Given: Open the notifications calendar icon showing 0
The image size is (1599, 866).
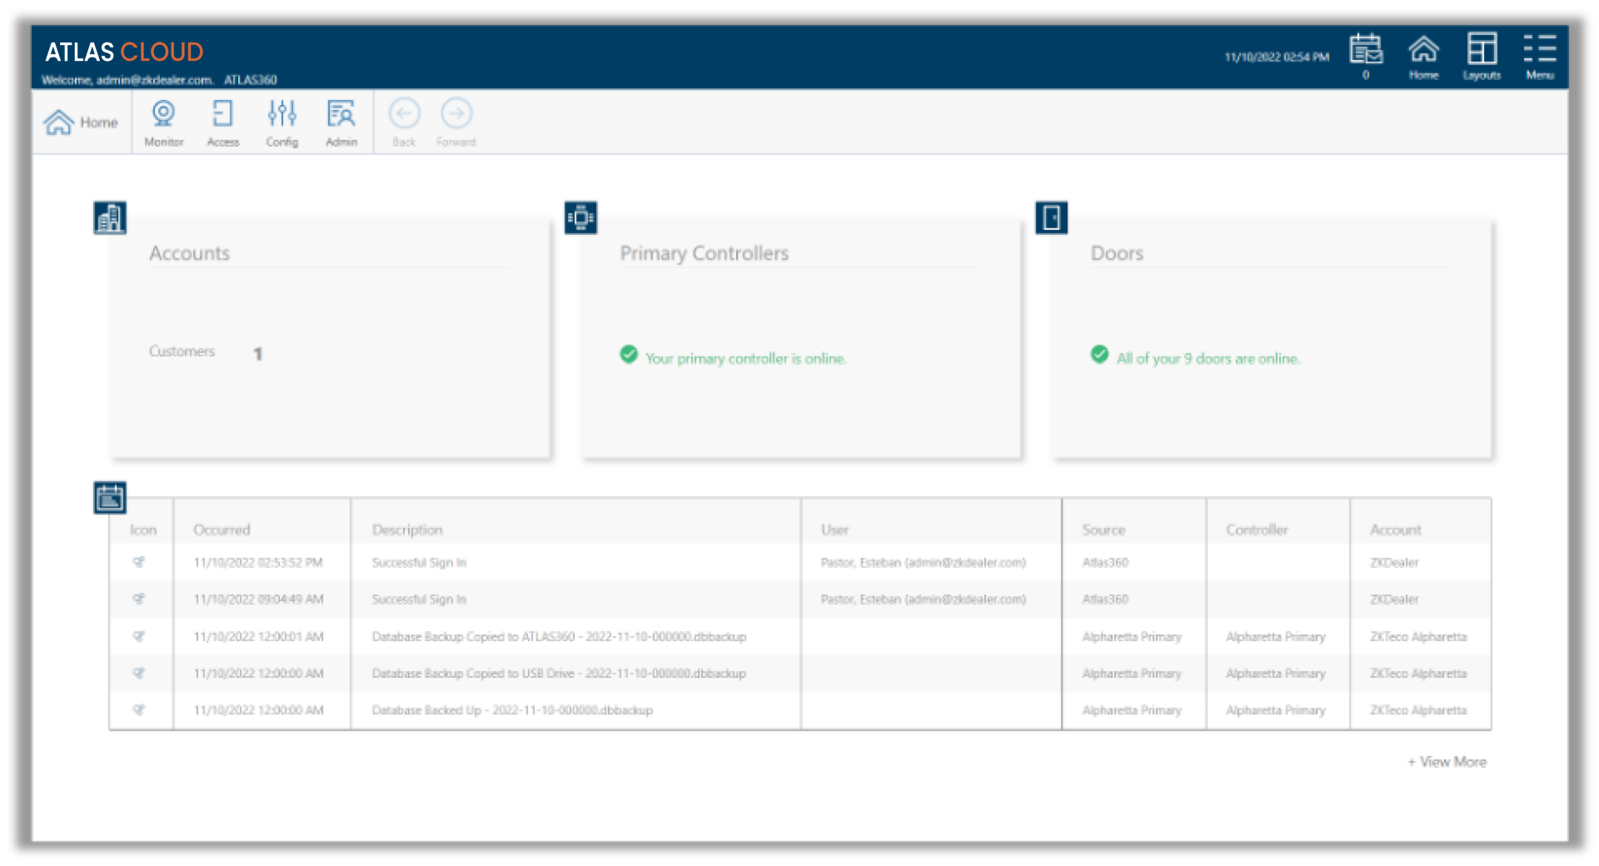Looking at the screenshot, I should 1366,52.
